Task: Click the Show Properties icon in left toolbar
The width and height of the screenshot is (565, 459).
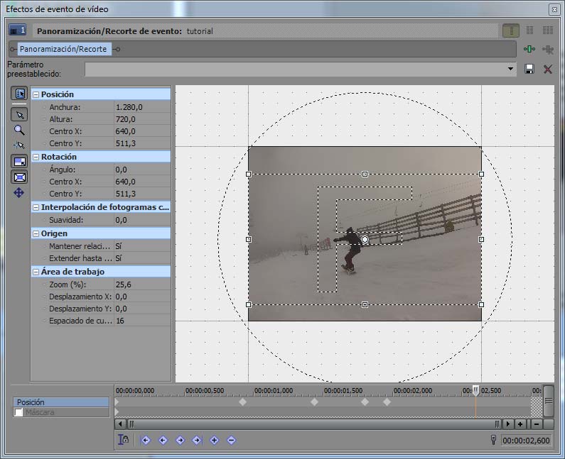Action: pyautogui.click(x=19, y=94)
